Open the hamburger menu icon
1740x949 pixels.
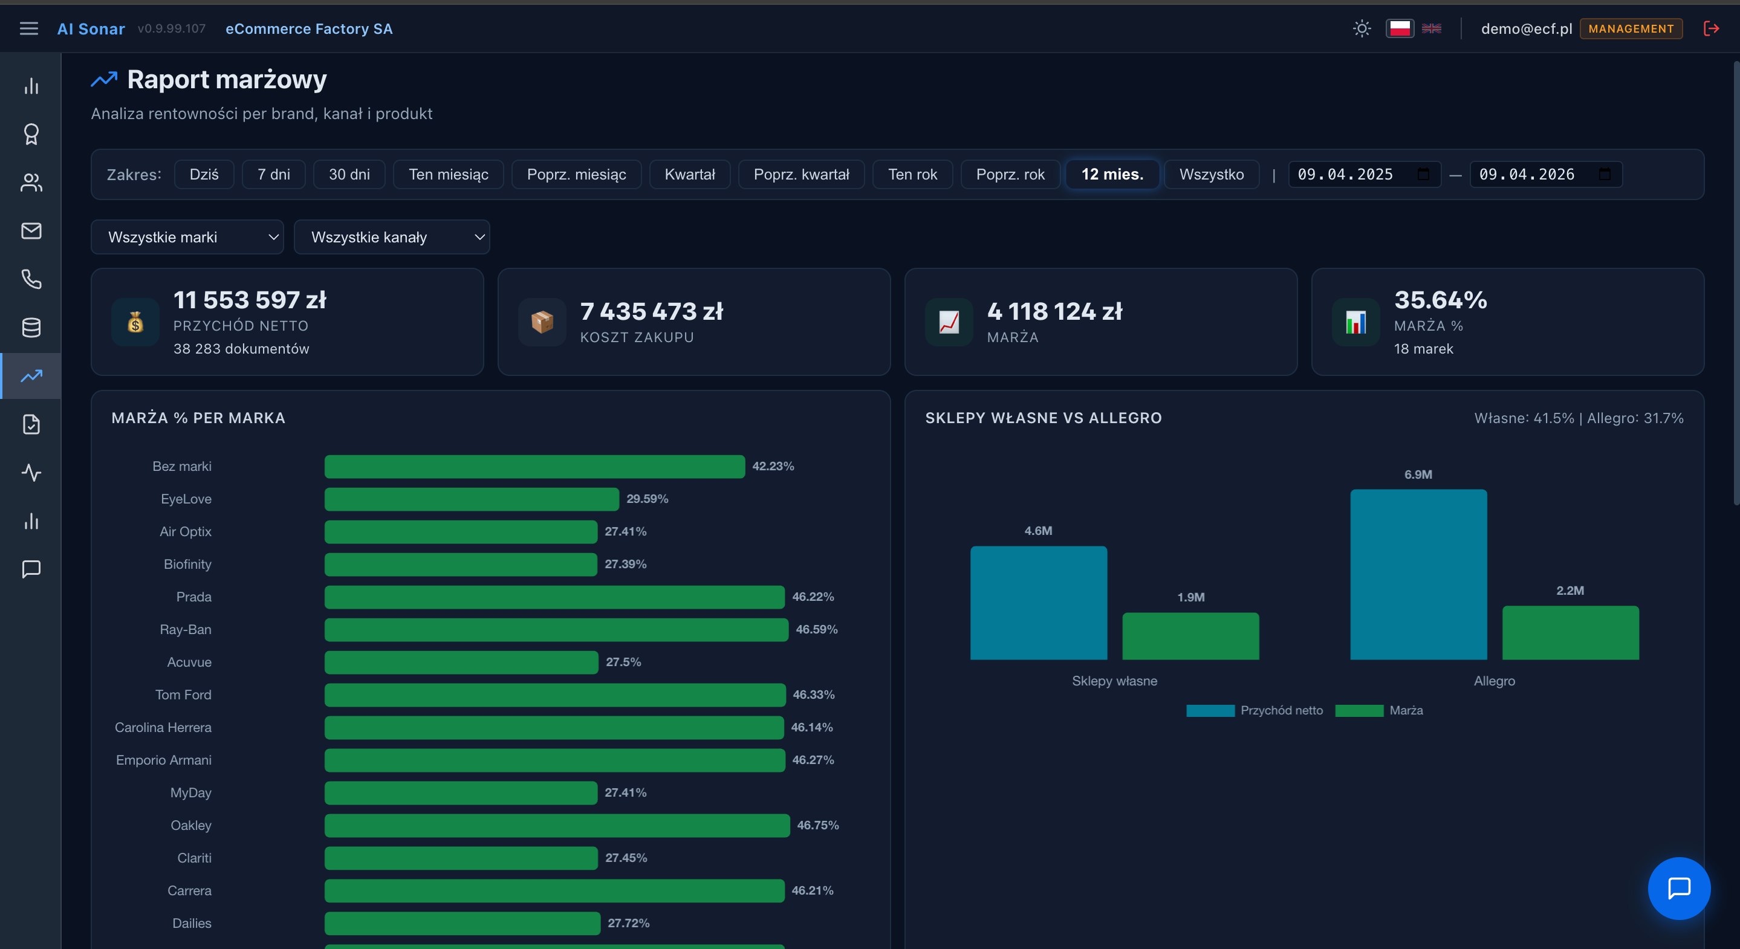[x=28, y=28]
